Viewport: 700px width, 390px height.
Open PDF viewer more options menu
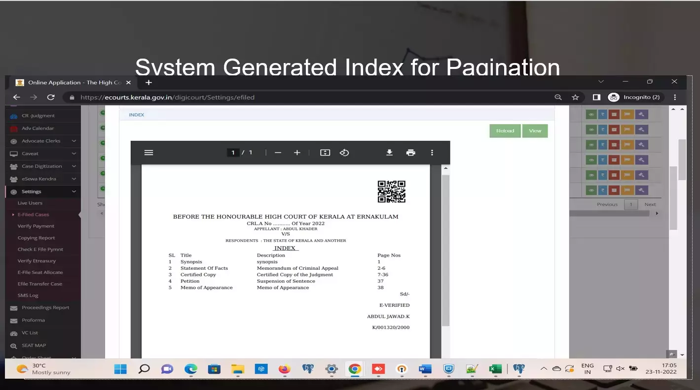click(x=432, y=153)
